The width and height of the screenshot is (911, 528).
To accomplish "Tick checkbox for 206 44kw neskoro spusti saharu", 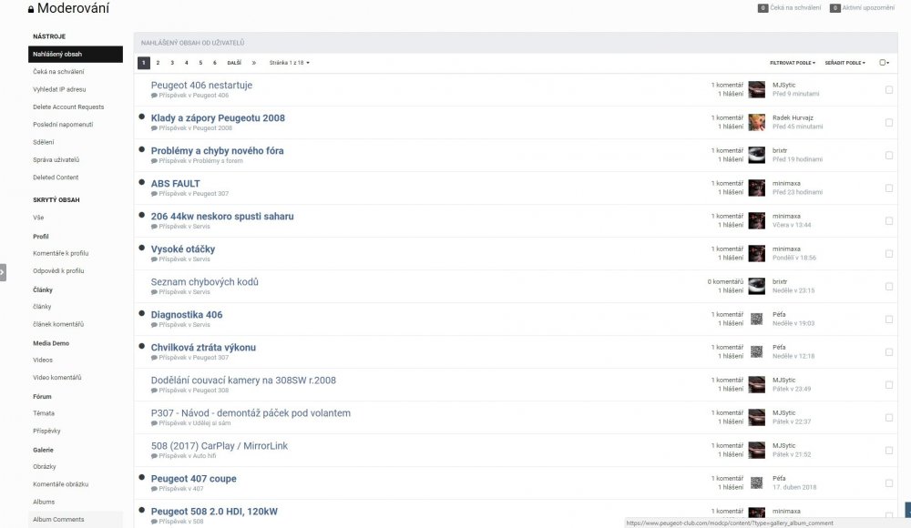I will click(889, 221).
